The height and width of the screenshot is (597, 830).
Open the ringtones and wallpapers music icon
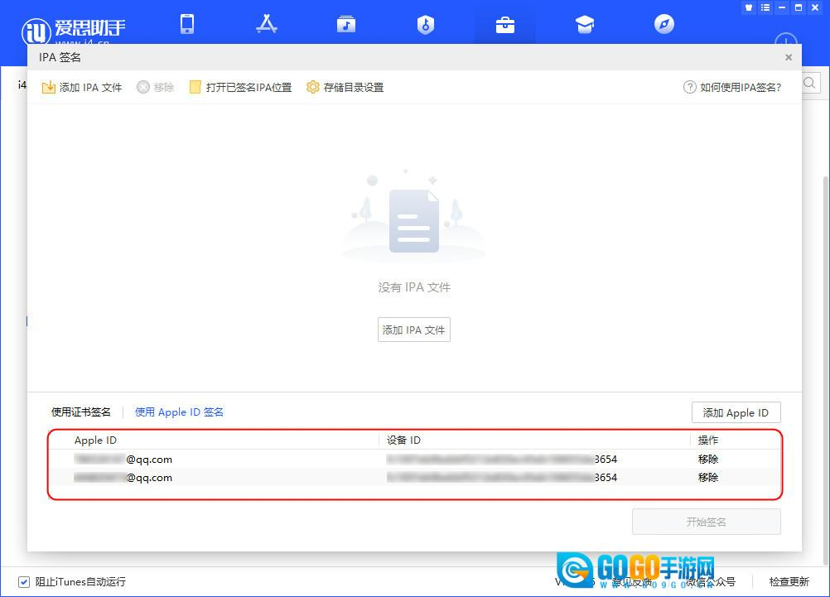pos(345,24)
